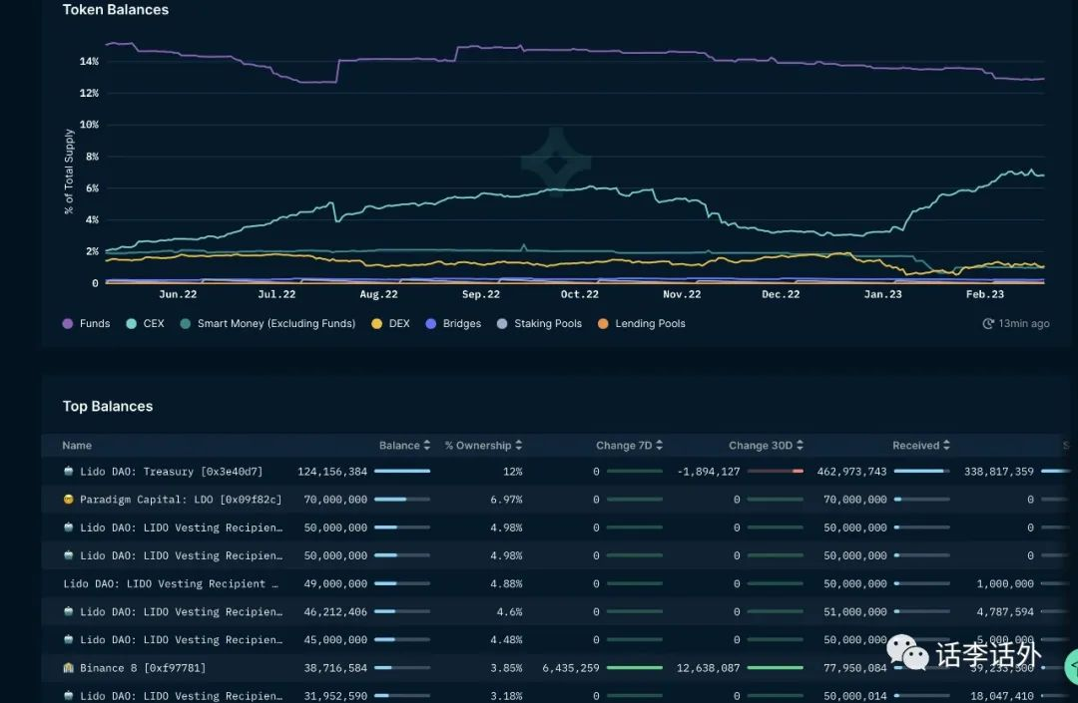Sort the table by Balance arrows
This screenshot has width=1078, height=703.
427,445
